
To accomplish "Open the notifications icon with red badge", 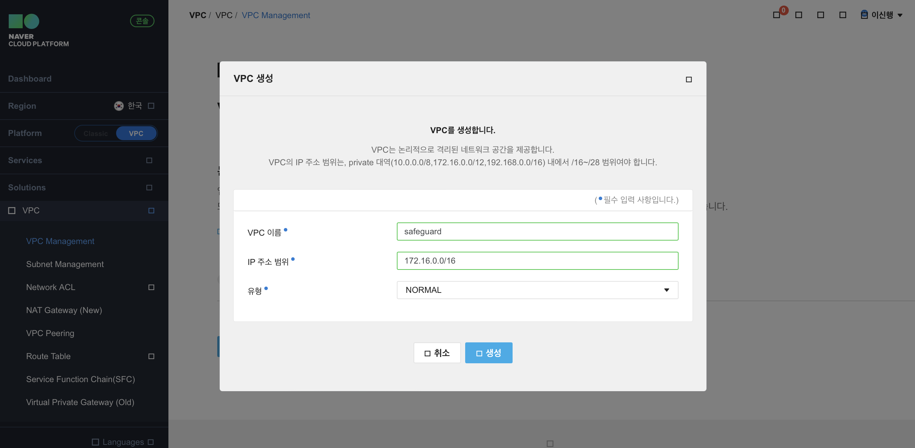I will (x=777, y=15).
